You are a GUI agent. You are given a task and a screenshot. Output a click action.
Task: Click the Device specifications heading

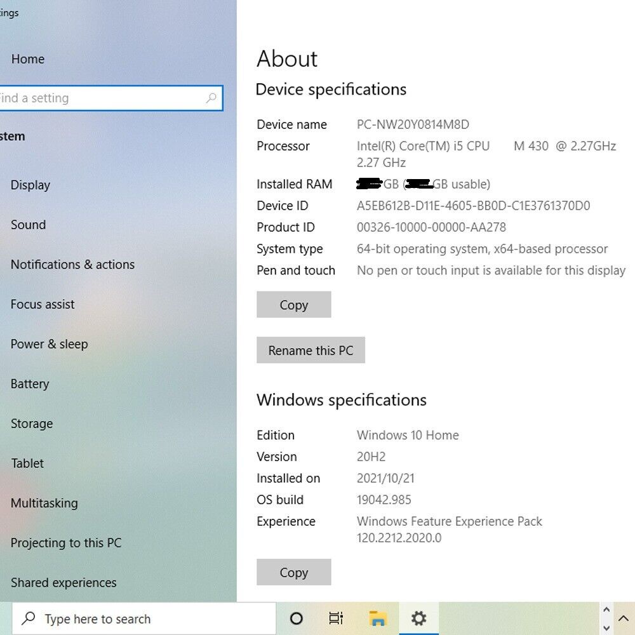tap(331, 89)
